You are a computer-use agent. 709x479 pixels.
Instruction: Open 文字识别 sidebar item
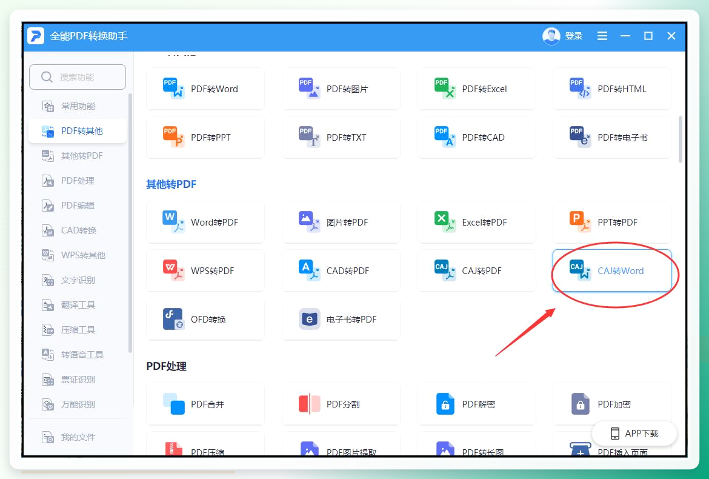pyautogui.click(x=78, y=281)
